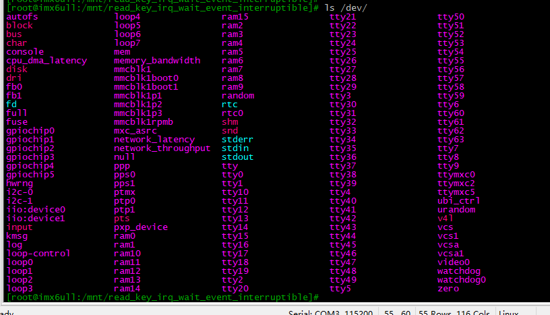Click the 'loop3' device name

(x=20, y=289)
